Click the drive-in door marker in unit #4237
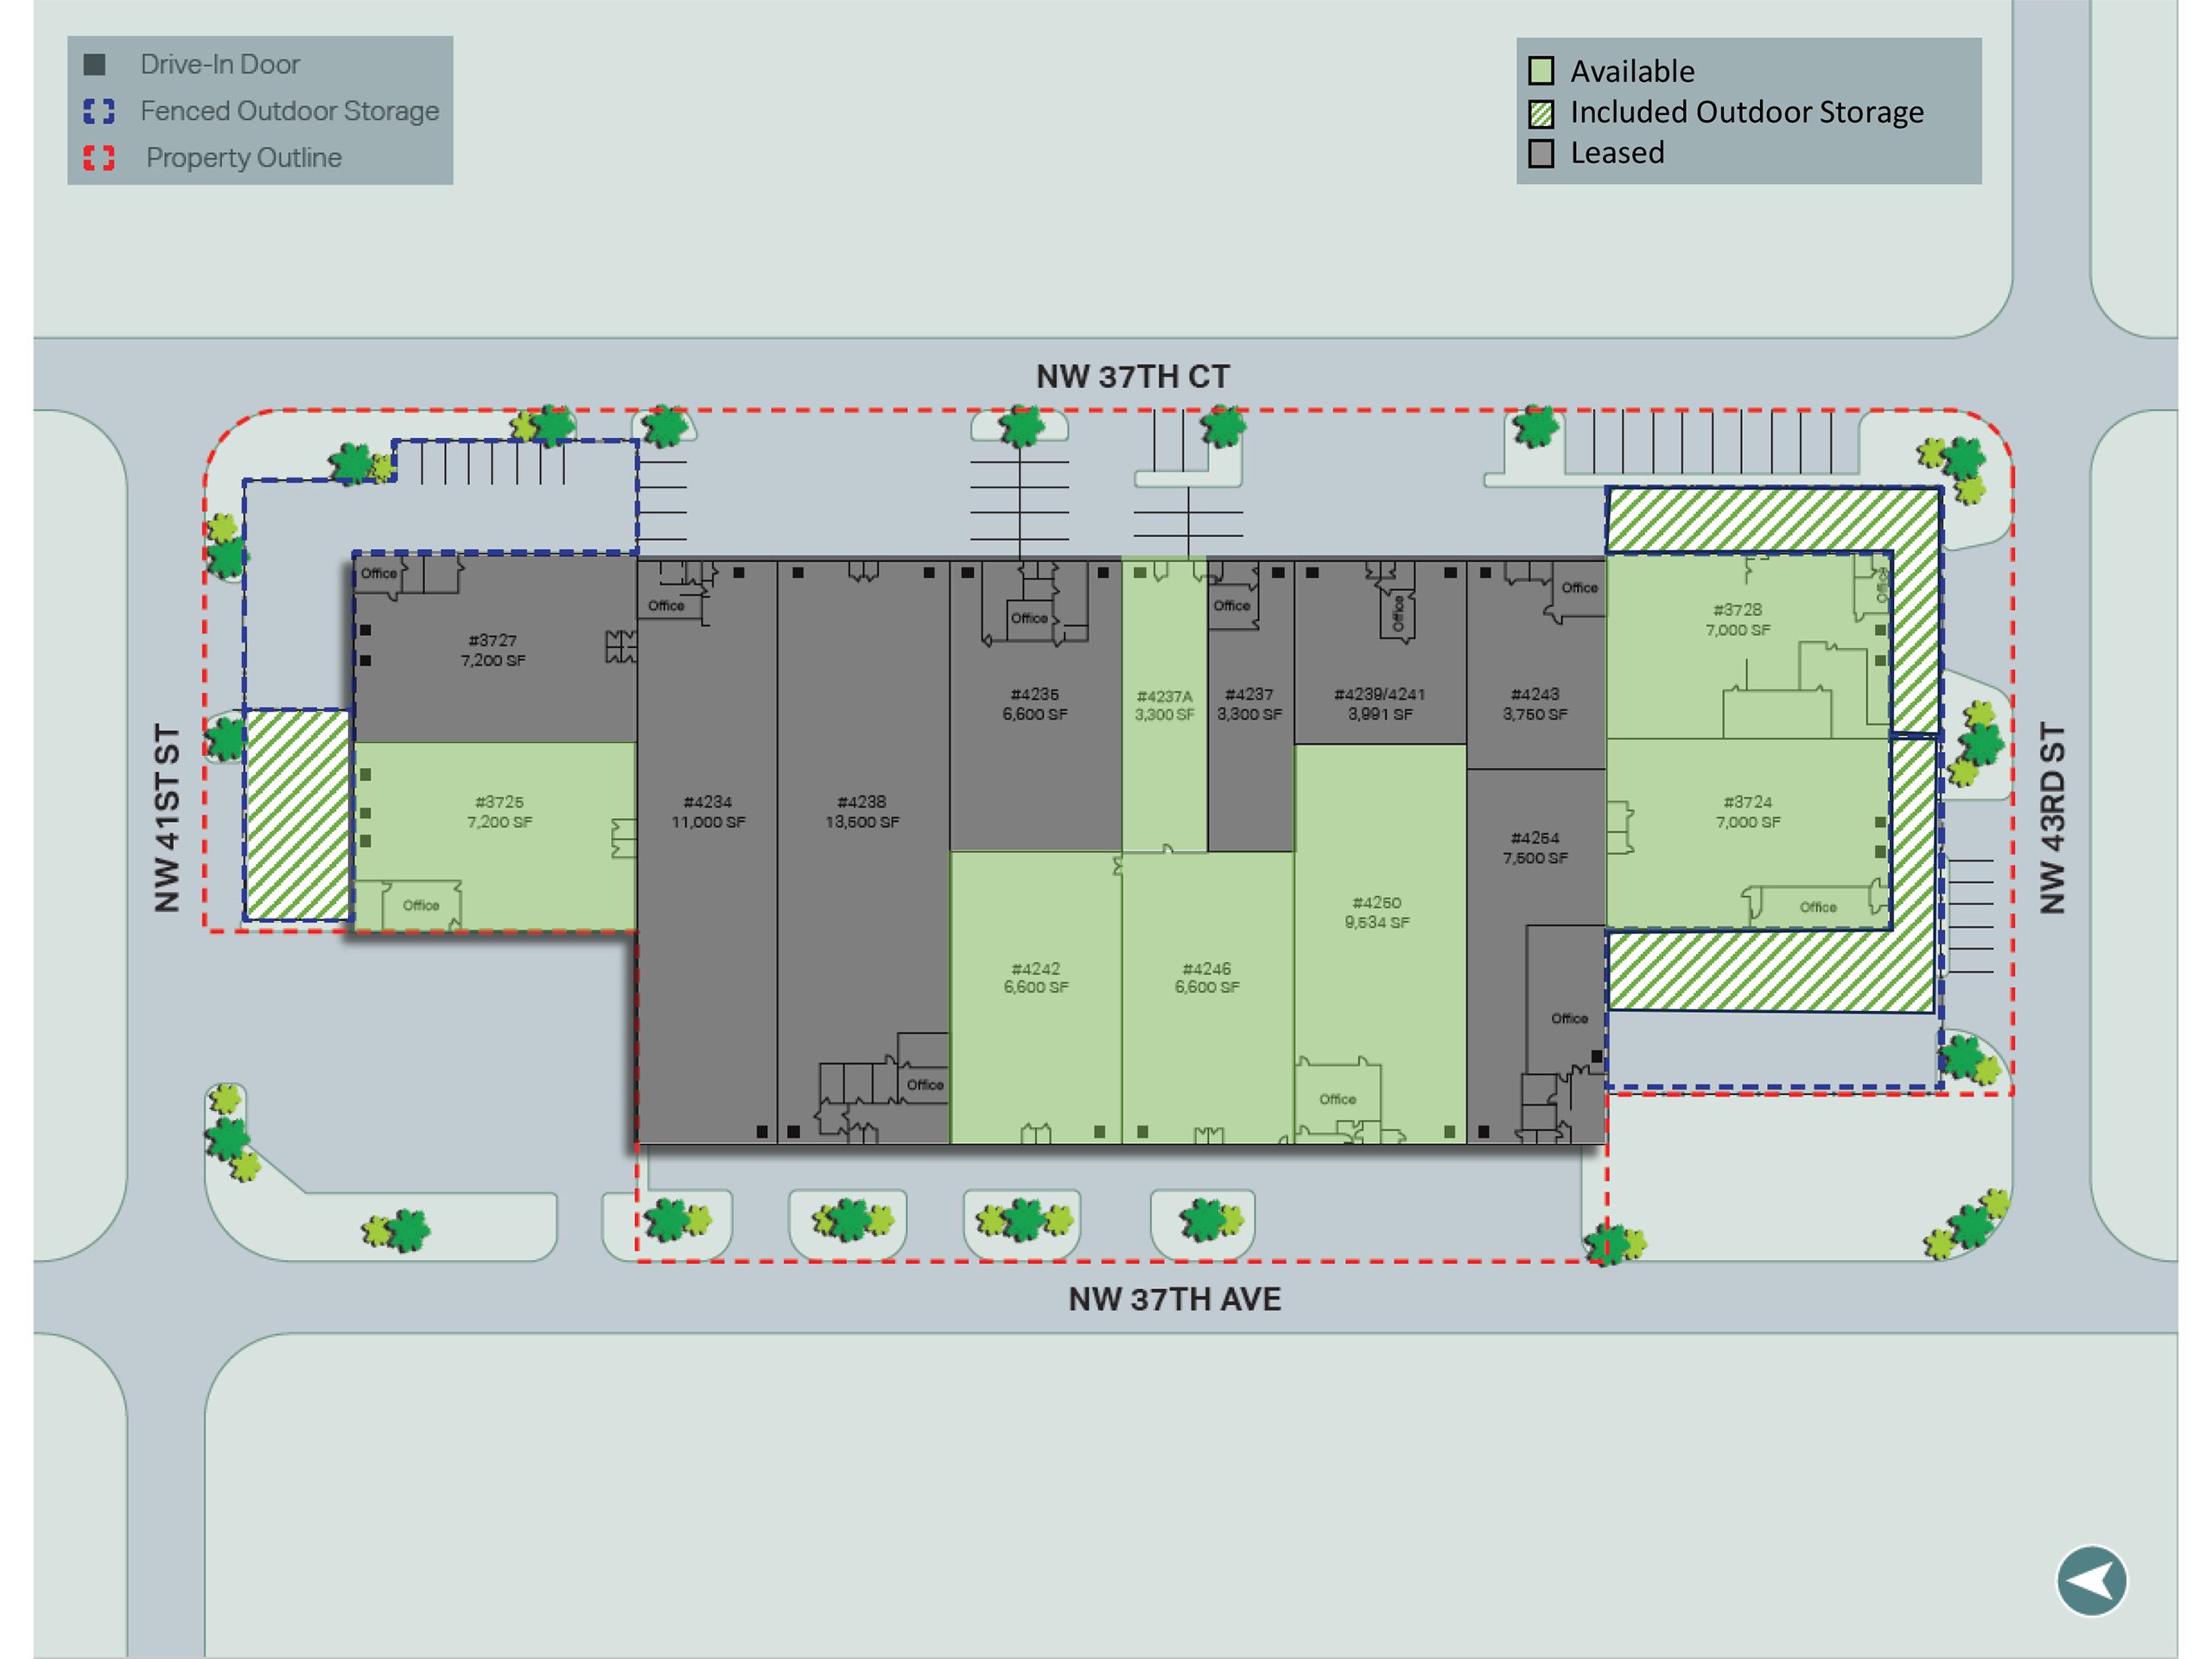 1278,573
